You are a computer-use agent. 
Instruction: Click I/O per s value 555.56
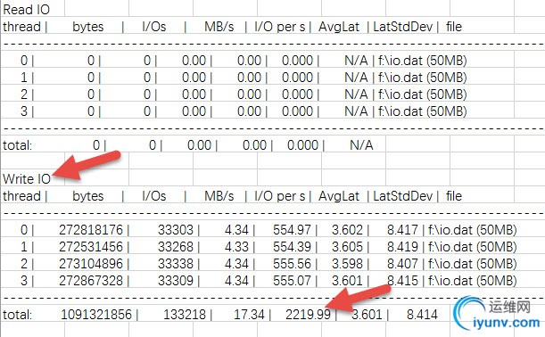292,264
